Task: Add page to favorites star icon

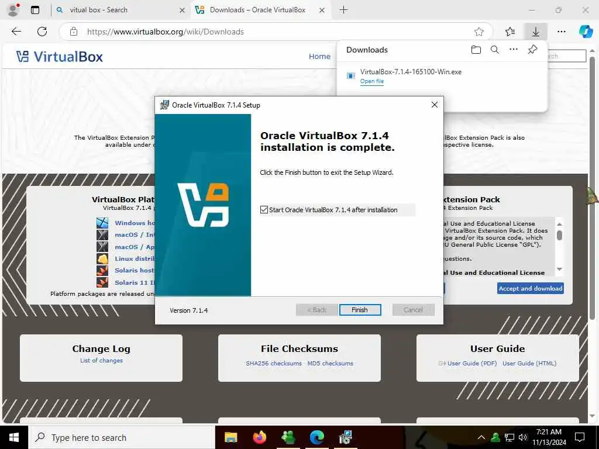Action: click(x=479, y=32)
